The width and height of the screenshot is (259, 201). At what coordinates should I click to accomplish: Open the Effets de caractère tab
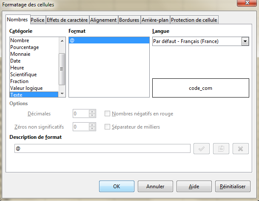[x=67, y=20]
